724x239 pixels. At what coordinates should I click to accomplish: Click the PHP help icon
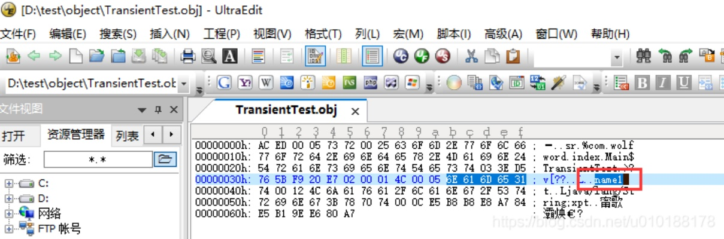coord(371,82)
